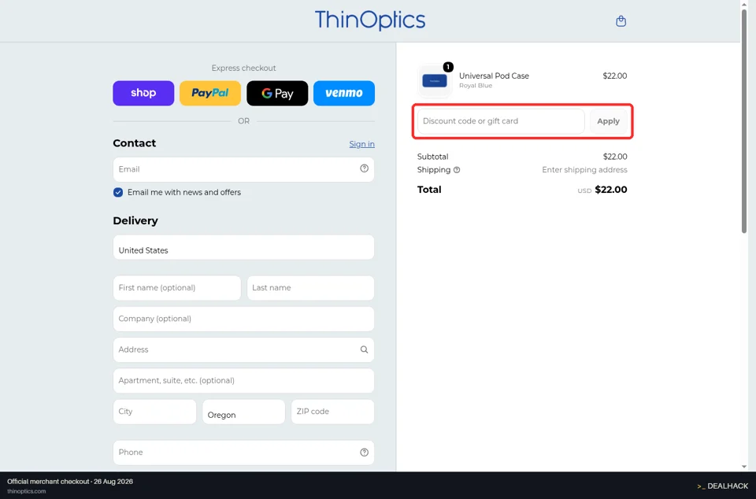756x499 pixels.
Task: Focus the City input field
Action: 155,412
